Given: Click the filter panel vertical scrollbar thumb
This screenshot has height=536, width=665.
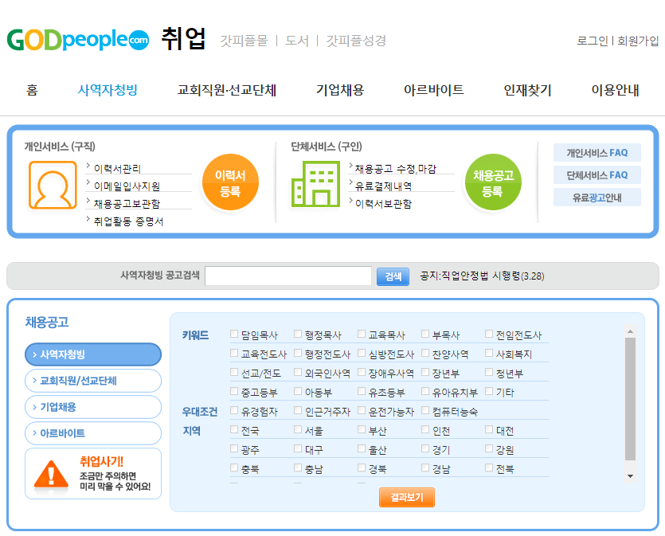Looking at the screenshot, I should 630,399.
